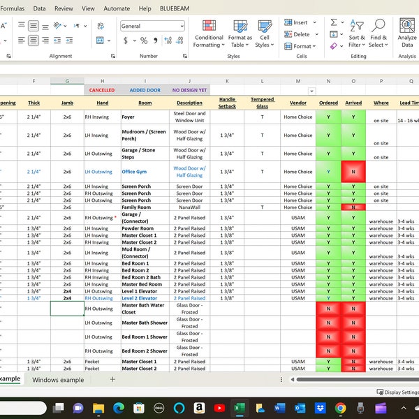Open Conditional Formatting menu

(x=209, y=34)
